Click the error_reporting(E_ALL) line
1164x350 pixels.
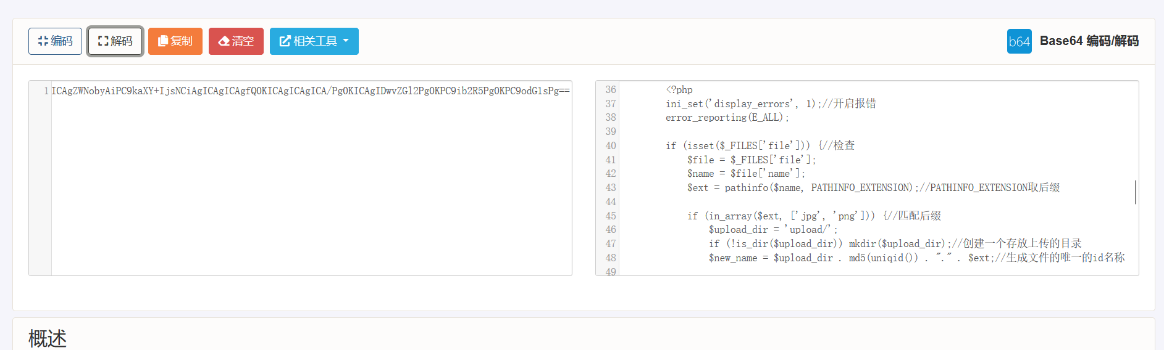pos(727,118)
